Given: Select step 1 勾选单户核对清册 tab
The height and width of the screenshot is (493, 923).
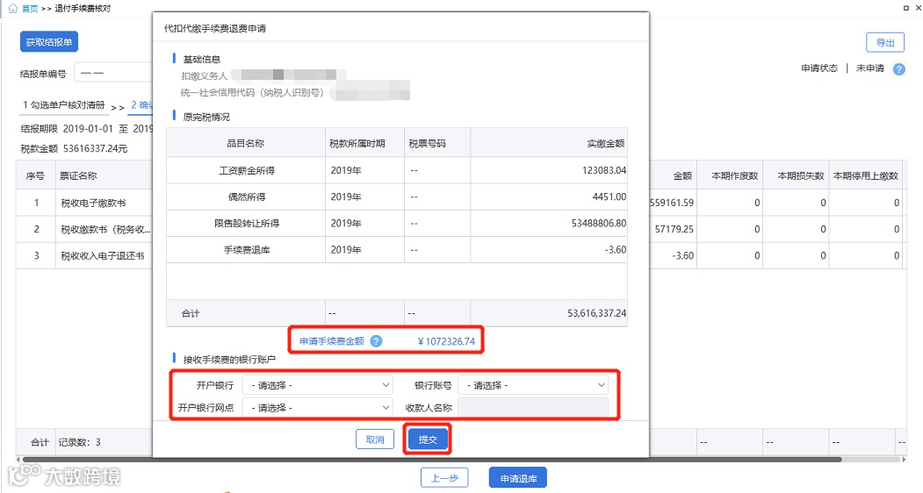Looking at the screenshot, I should coord(63,104).
